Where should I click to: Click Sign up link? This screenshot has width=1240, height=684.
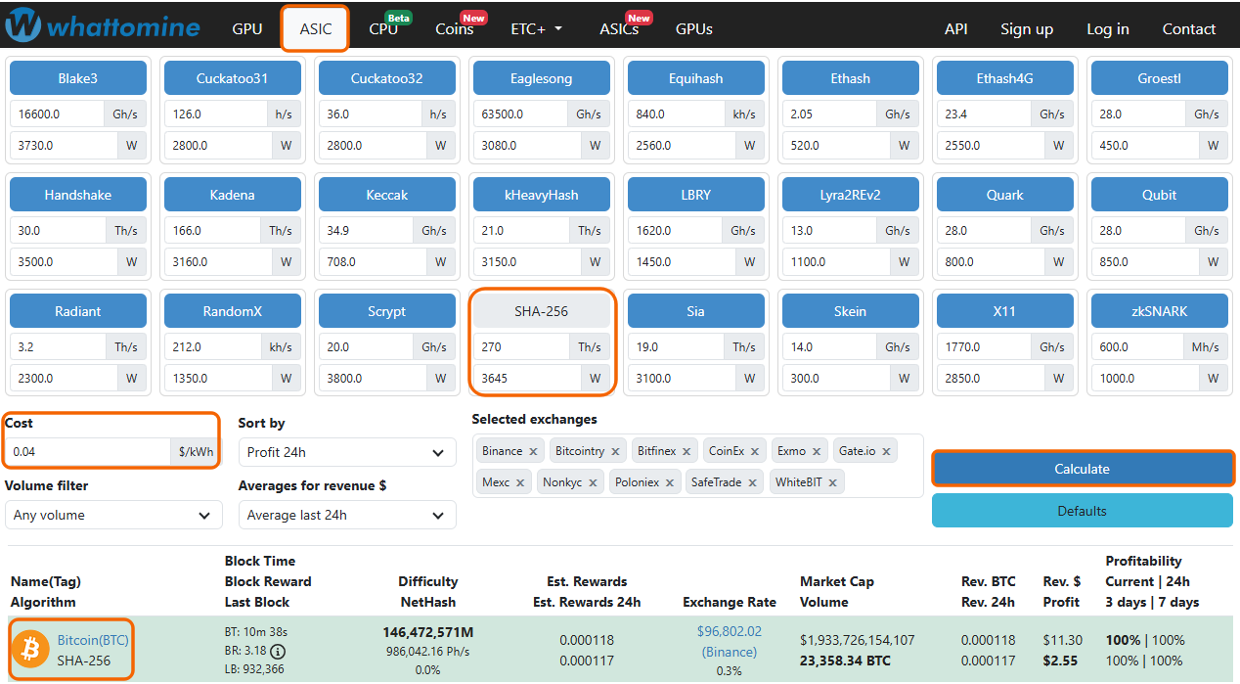pos(1027,29)
